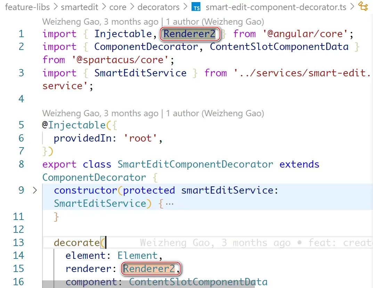This screenshot has height=288, width=373.
Task: Click the '@spartacus/core' module string
Action: (120, 60)
